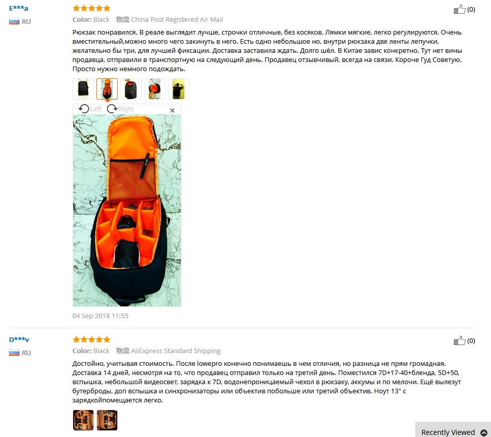This screenshot has height=437, width=491.
Task: Rotate the enlarged photo left
Action: 90,109
